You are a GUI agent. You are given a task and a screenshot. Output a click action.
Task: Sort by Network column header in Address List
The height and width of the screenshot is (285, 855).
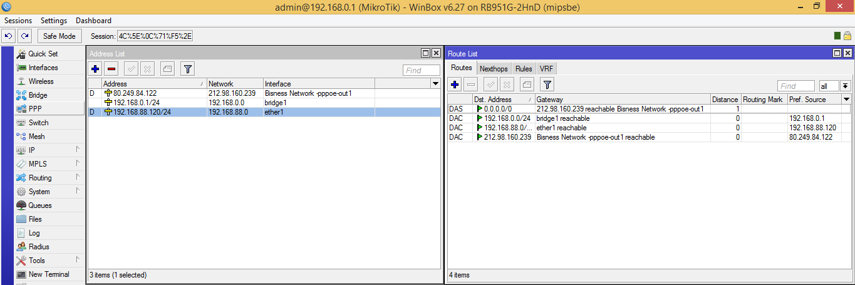pyautogui.click(x=234, y=83)
